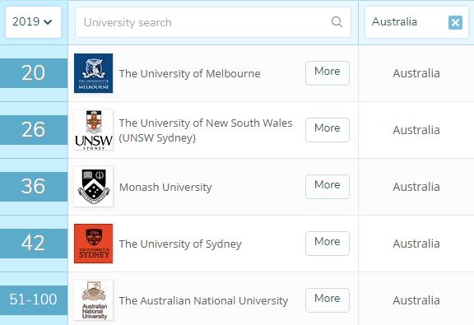Click the UNSW Sydney logo

(94, 130)
